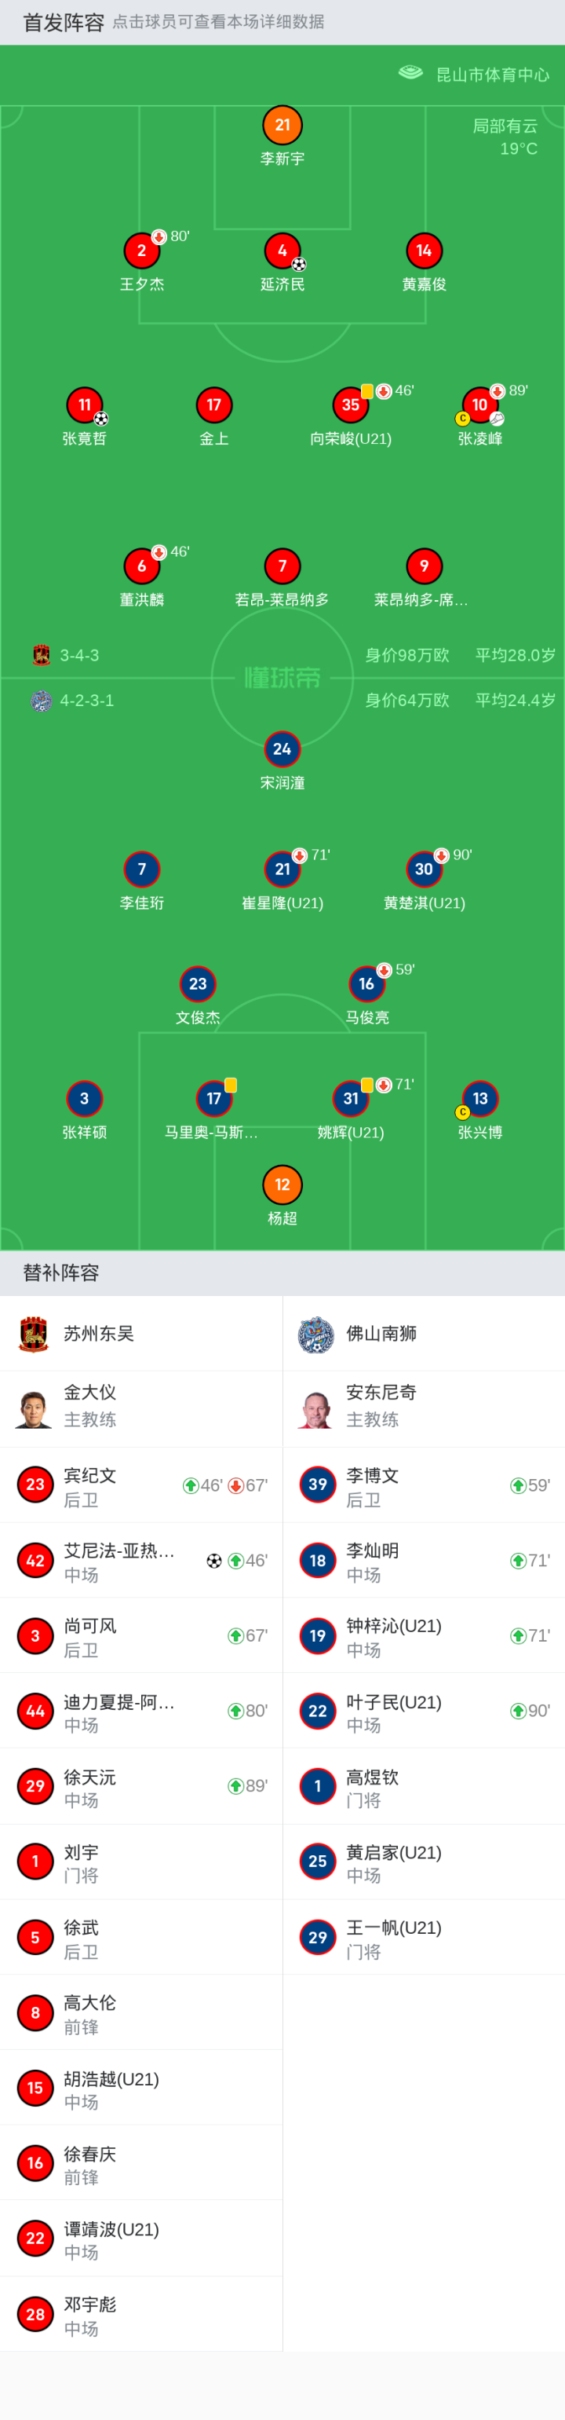565x2420 pixels.
Task: View coach 安东尼奇's portrait photo
Action: pos(316,1408)
